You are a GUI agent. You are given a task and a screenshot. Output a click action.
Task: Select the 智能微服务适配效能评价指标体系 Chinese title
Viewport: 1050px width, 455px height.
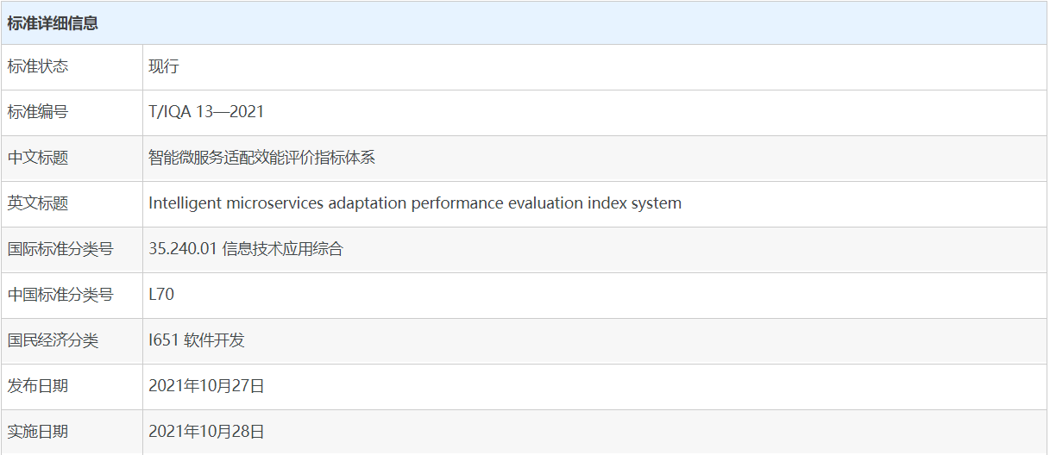[261, 158]
